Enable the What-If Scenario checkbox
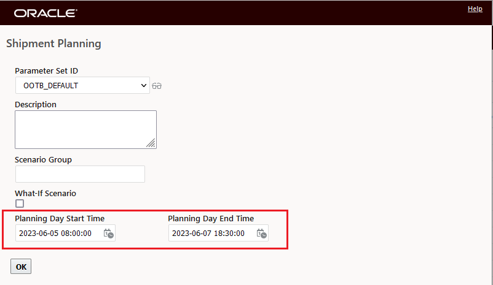493x285 pixels. [x=20, y=203]
